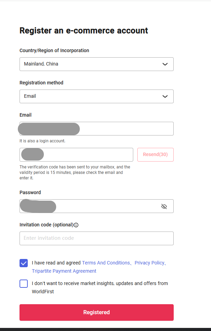This screenshot has width=211, height=331.
Task: Click inside the Email input field
Action: pos(96,129)
